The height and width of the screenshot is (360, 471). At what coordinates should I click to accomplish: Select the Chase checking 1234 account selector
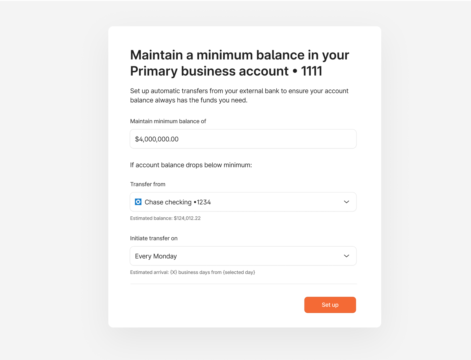[x=243, y=202]
